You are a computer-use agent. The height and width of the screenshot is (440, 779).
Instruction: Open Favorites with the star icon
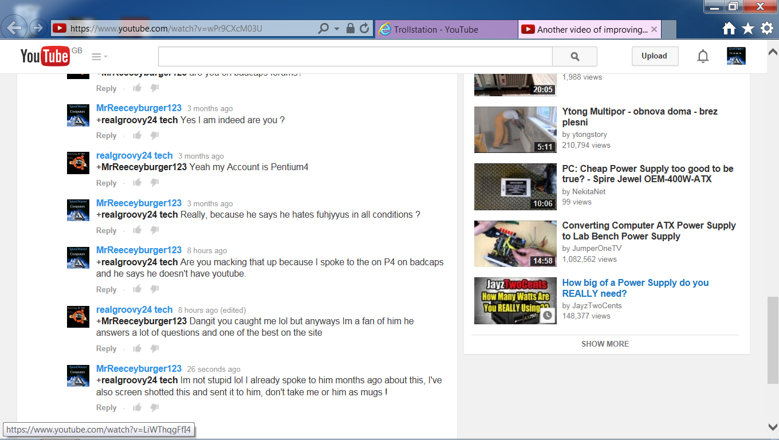click(747, 29)
